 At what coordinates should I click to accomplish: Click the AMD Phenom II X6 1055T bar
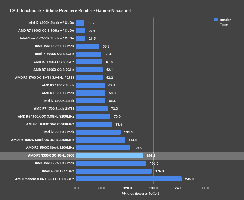129,179
